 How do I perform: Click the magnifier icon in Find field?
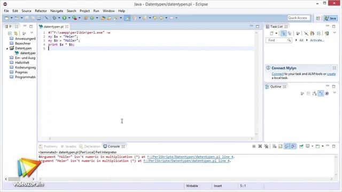(x=289, y=41)
